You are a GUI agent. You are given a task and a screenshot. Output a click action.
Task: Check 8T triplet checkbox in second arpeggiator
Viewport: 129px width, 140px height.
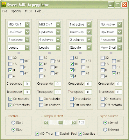pos(52,67)
